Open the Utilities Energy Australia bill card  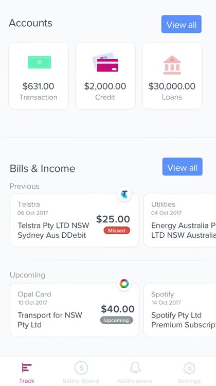pyautogui.click(x=180, y=220)
